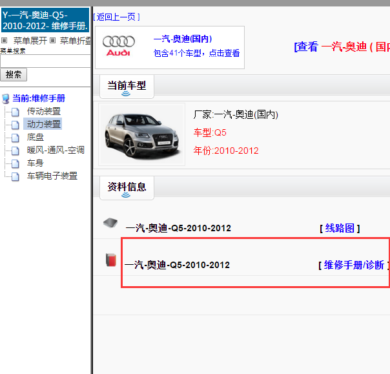Image resolution: width=390 pixels, height=374 pixels.
Task: Open 动力装置 tree item
Action: pos(43,124)
